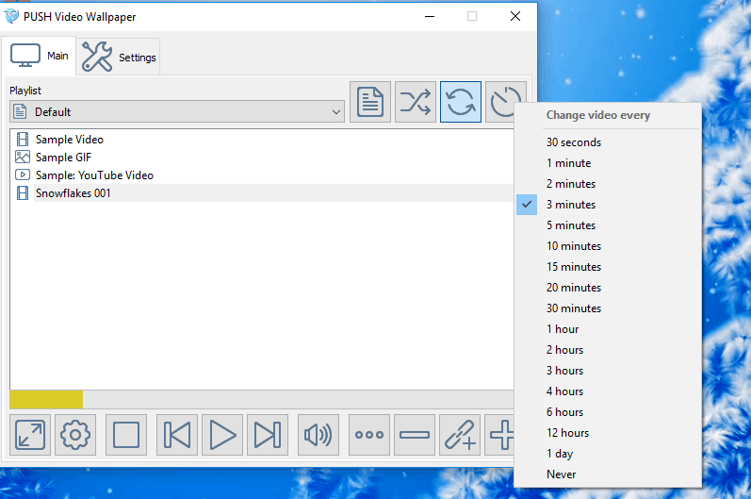Play the selected video wallpaper
Screen dimensions: 751x499
[x=222, y=435]
